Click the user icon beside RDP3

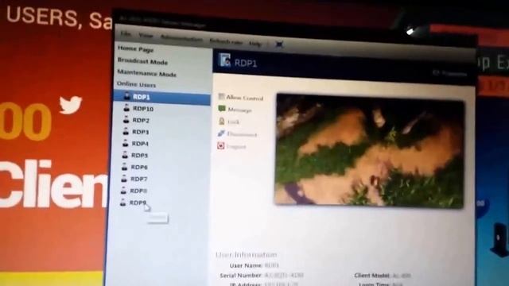[126, 131]
